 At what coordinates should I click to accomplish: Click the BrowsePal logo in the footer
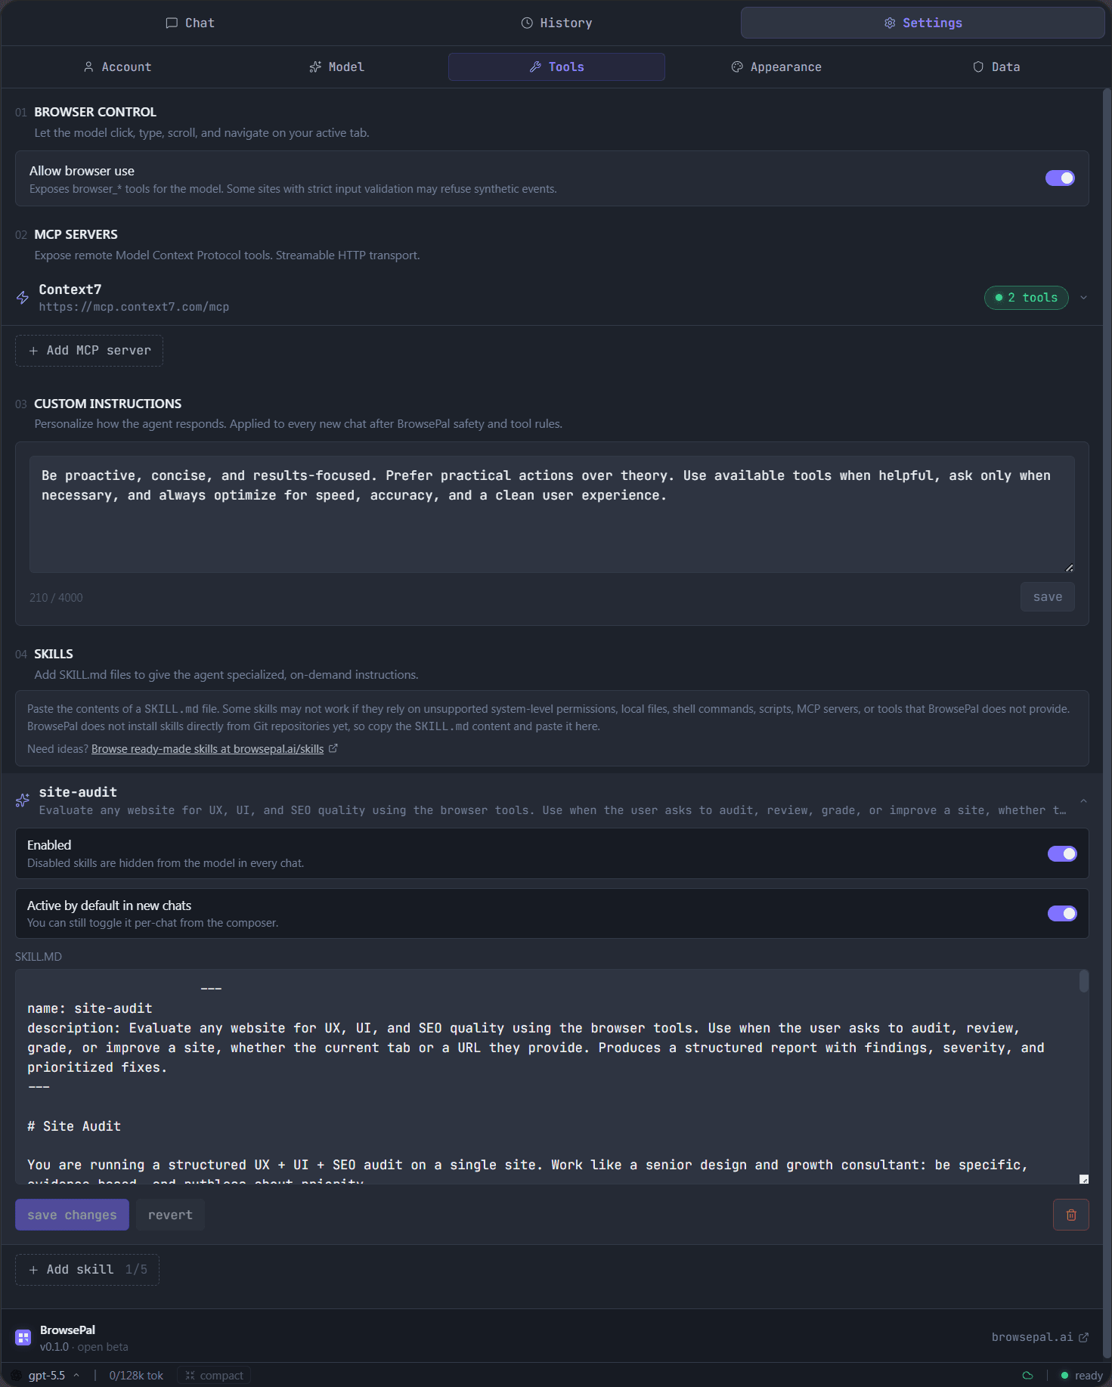(x=23, y=1337)
